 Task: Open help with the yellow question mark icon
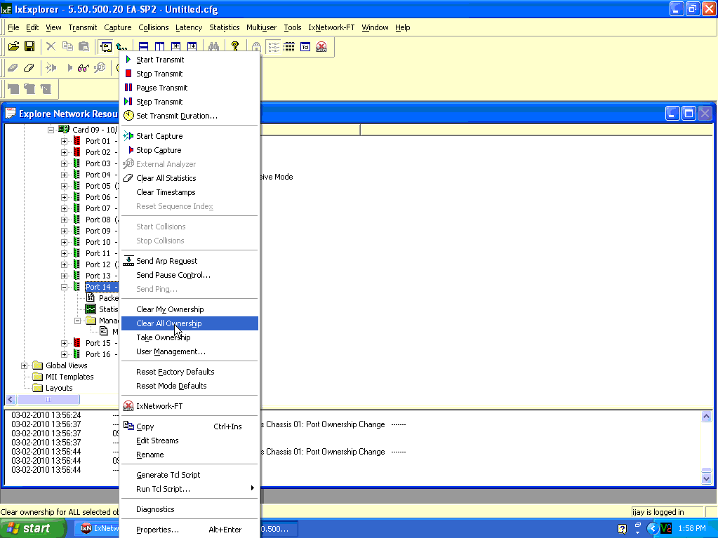click(x=235, y=46)
